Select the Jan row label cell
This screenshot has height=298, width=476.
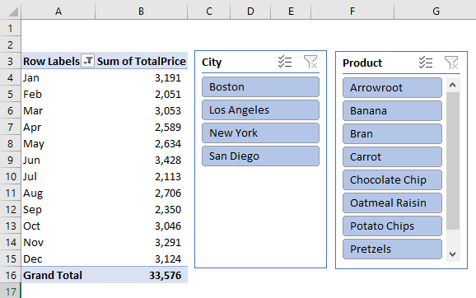(58, 77)
